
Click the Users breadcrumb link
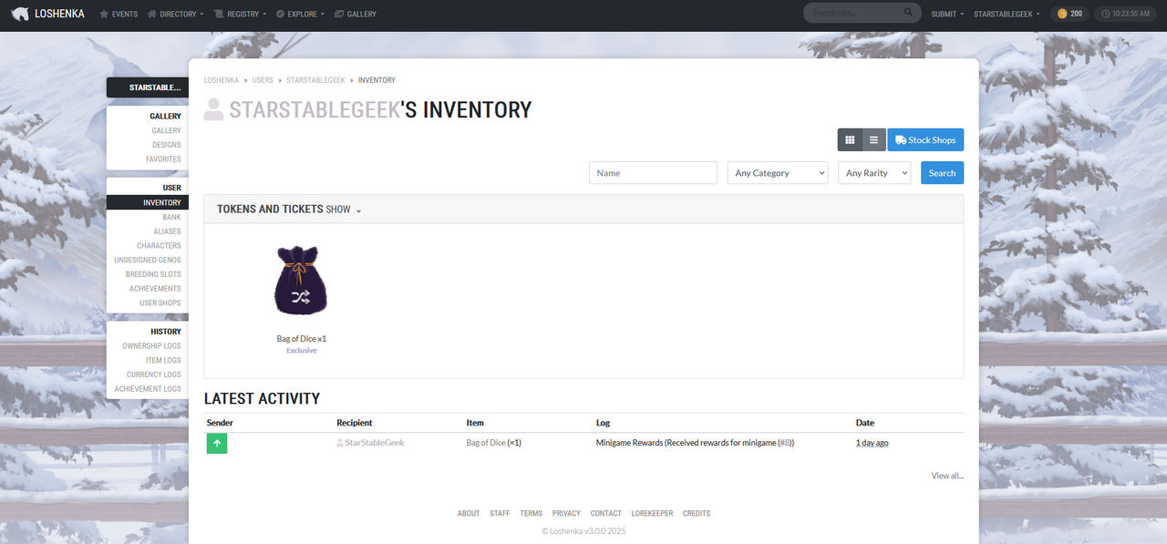[x=263, y=80]
